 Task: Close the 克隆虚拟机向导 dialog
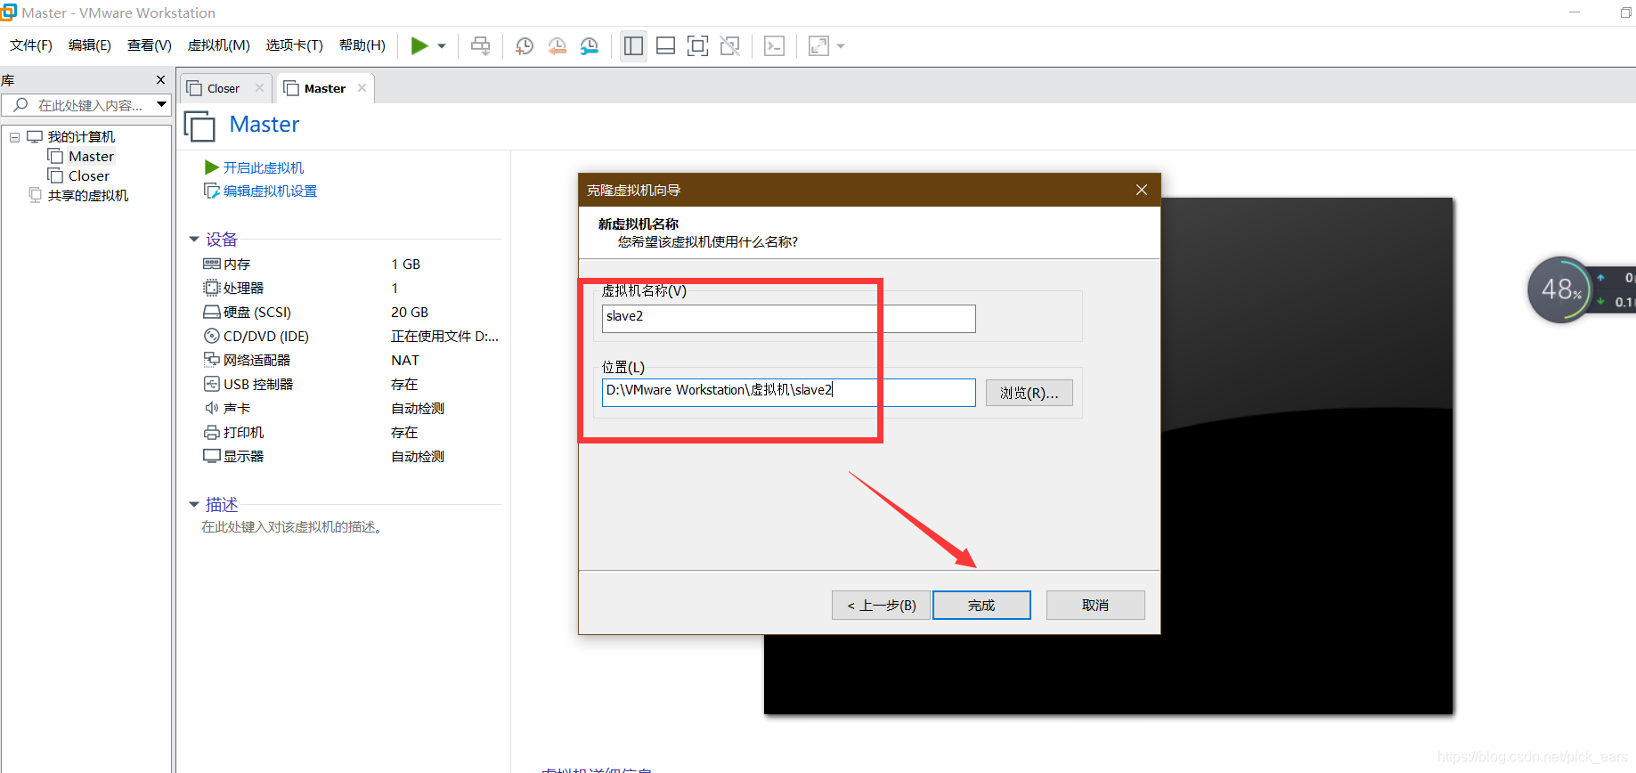(1142, 190)
